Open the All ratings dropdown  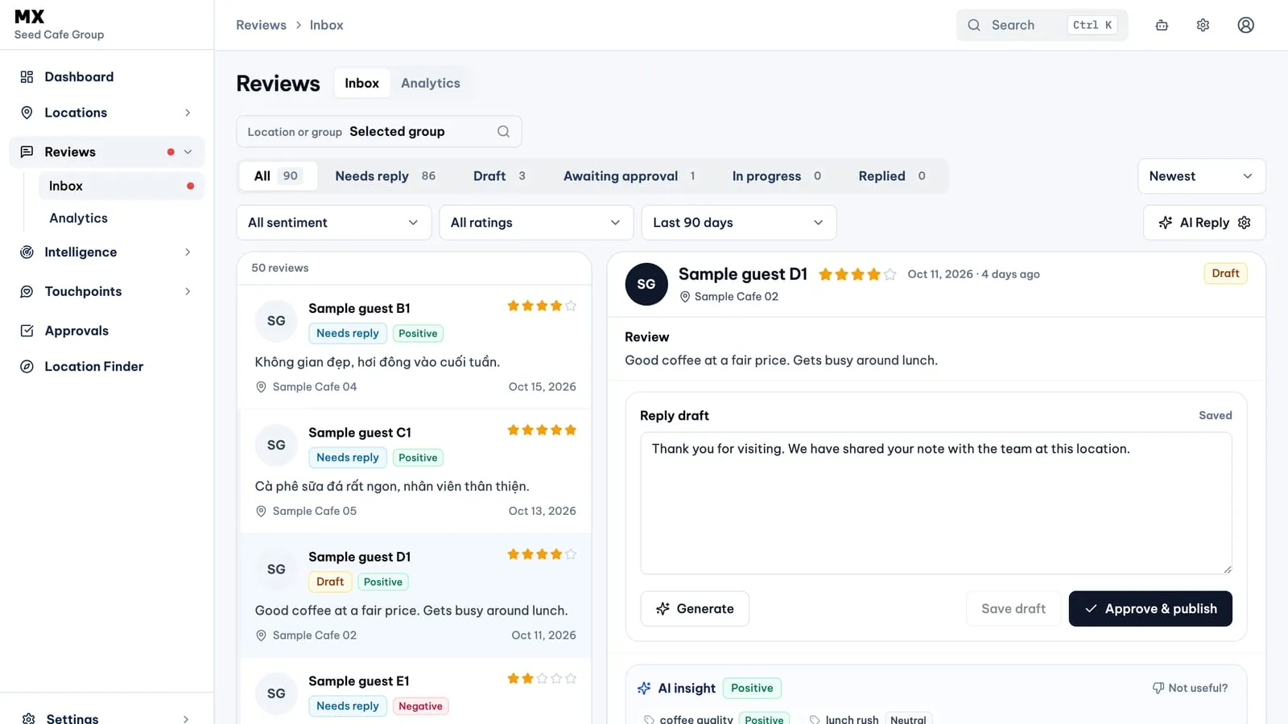pyautogui.click(x=536, y=223)
